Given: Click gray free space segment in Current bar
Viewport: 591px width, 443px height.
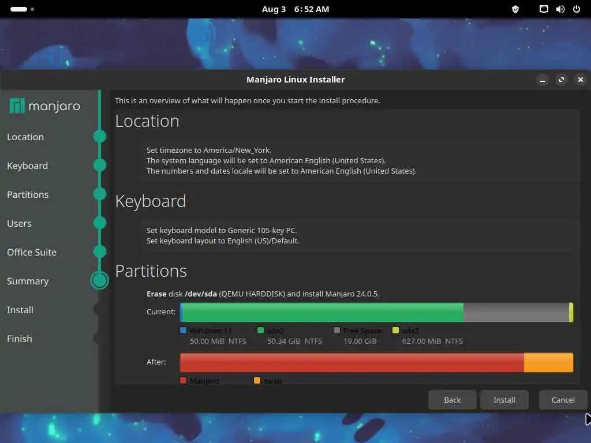Looking at the screenshot, I should pyautogui.click(x=516, y=312).
